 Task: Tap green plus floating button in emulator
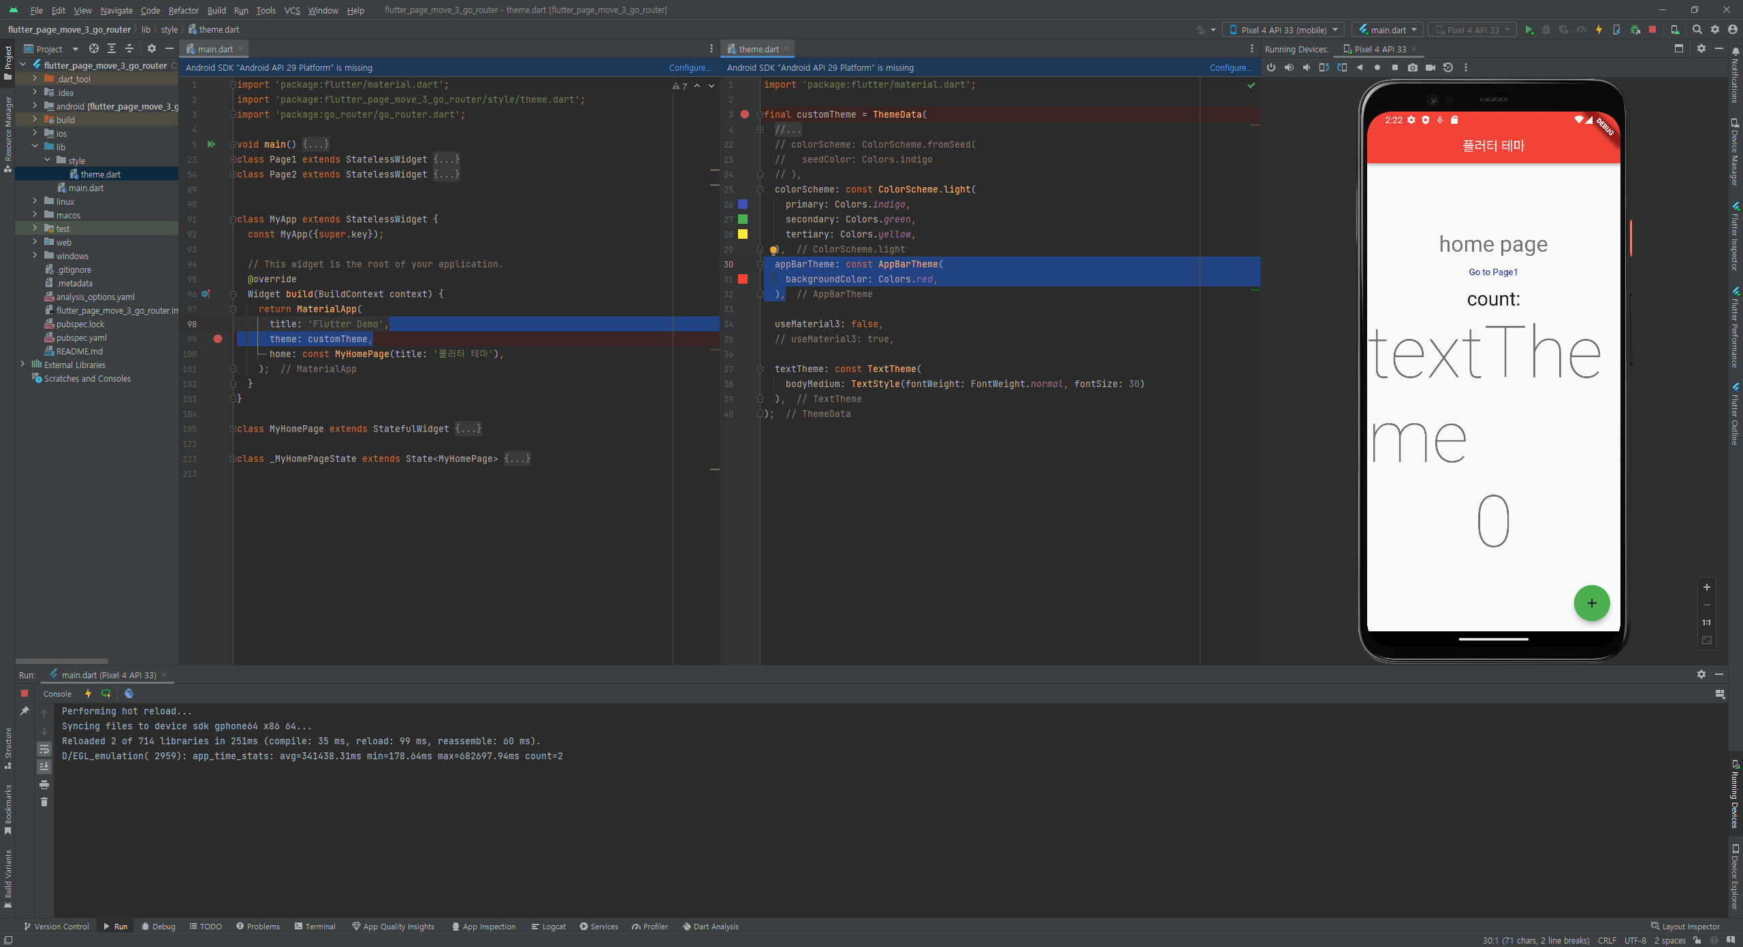tap(1591, 603)
